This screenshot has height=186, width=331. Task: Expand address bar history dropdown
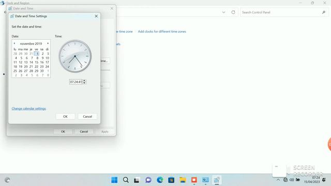223,12
